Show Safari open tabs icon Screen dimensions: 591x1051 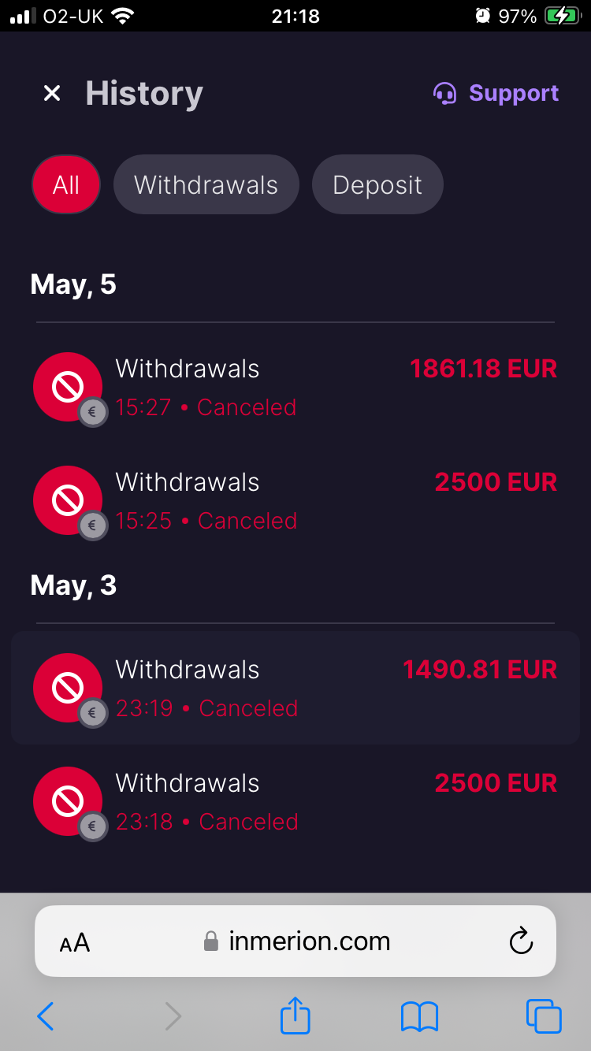click(x=544, y=1016)
